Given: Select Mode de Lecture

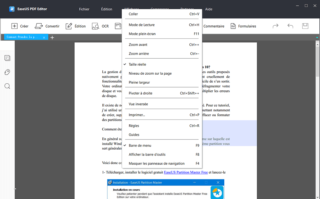Looking at the screenshot, I should tap(162, 25).
